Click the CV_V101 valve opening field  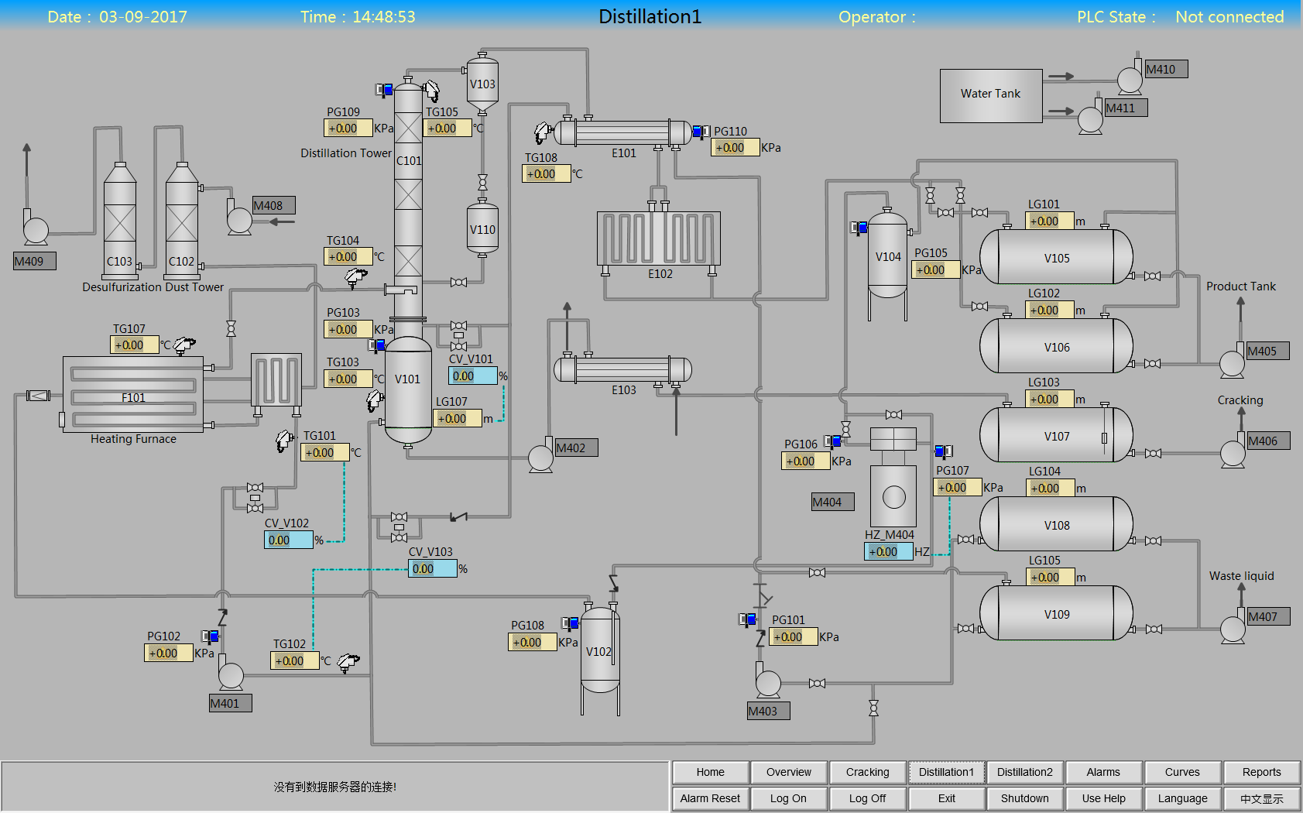[472, 376]
